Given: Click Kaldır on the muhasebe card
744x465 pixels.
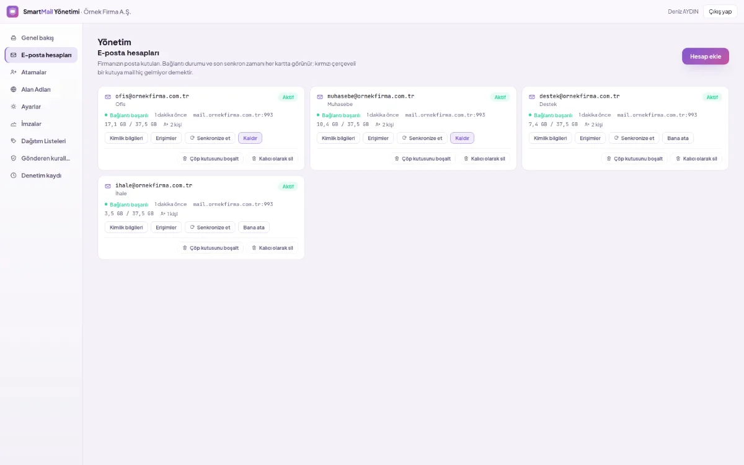Looking at the screenshot, I should point(463,138).
